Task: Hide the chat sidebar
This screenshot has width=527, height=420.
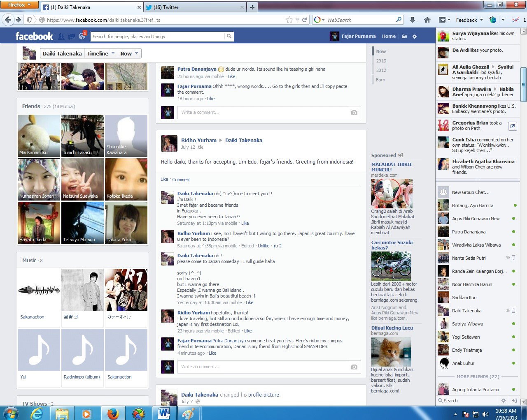Action: (514, 400)
